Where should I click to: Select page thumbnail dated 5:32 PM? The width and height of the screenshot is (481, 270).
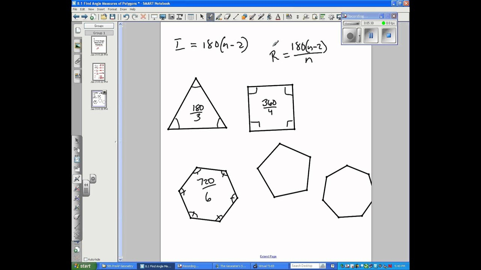click(x=99, y=72)
